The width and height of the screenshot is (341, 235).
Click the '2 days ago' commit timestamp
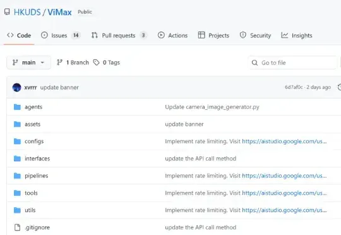pyautogui.click(x=319, y=87)
